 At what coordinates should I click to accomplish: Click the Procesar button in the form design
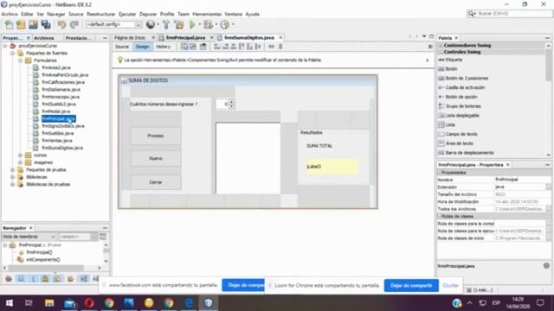[x=156, y=136]
